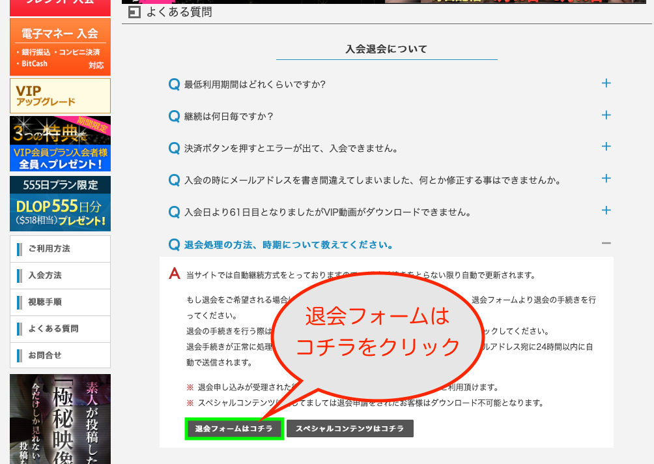Open お問合せ from the sidebar
The height and width of the screenshot is (464, 654).
[x=60, y=355]
